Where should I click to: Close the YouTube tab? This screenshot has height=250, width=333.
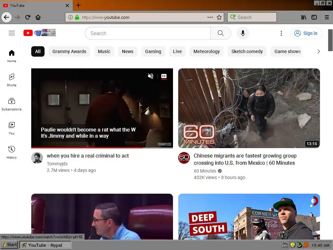click(x=67, y=6)
